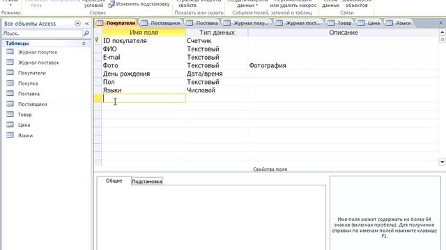Screen dimensions: 446x250
Task: Select the Пол field name cell
Action: (x=144, y=82)
